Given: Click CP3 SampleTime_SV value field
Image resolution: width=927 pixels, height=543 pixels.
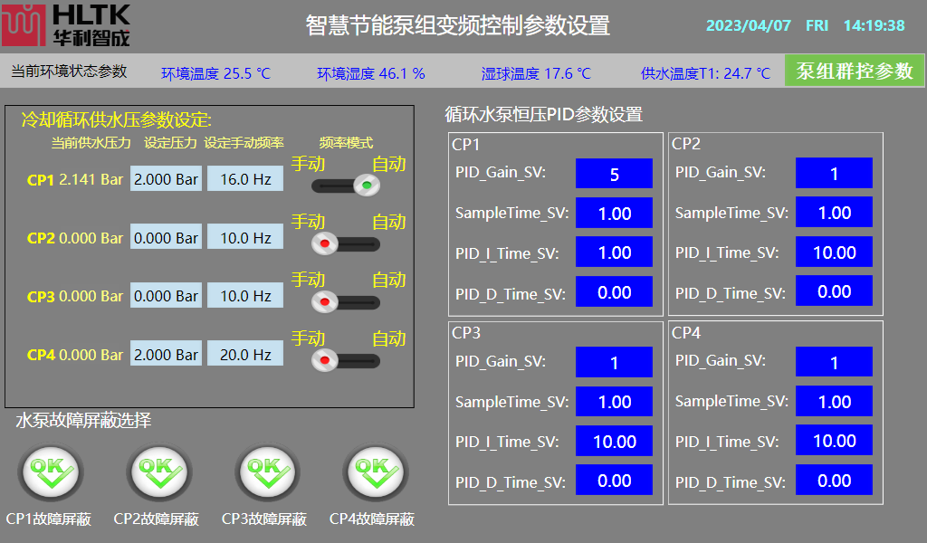Looking at the screenshot, I should pyautogui.click(x=614, y=402).
